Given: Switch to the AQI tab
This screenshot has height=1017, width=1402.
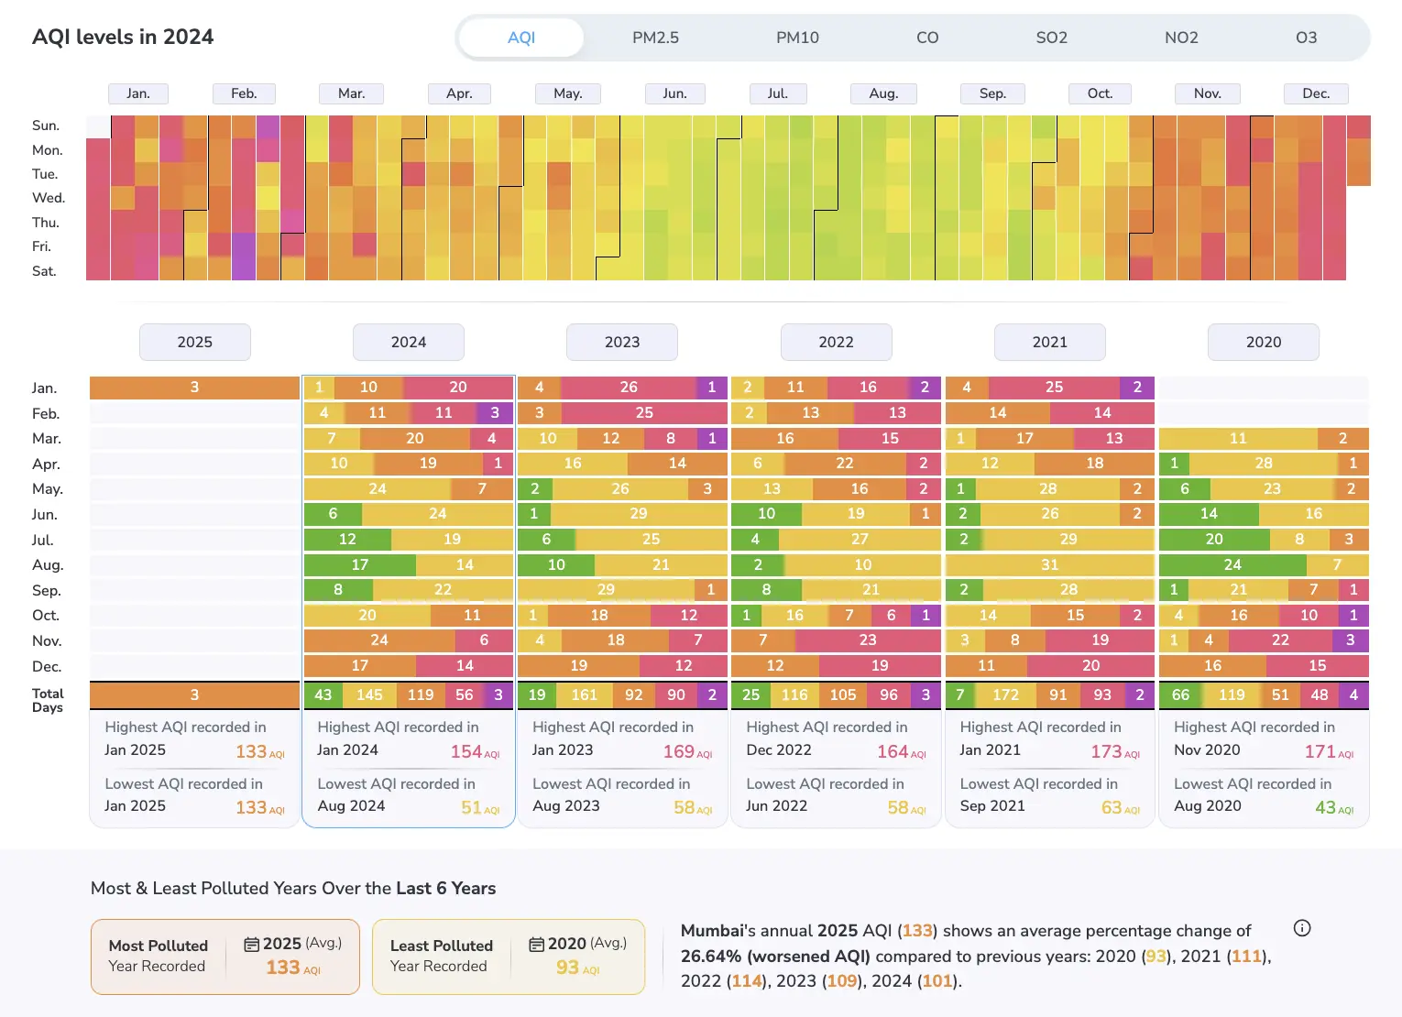Looking at the screenshot, I should click(521, 38).
